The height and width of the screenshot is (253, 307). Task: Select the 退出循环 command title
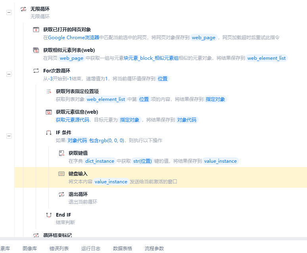tap(78, 194)
